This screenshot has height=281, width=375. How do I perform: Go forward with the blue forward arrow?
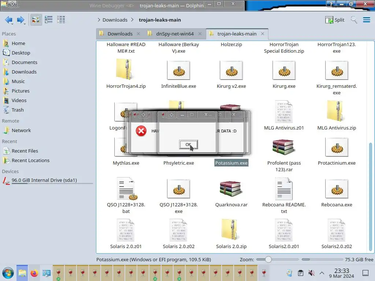point(21,20)
